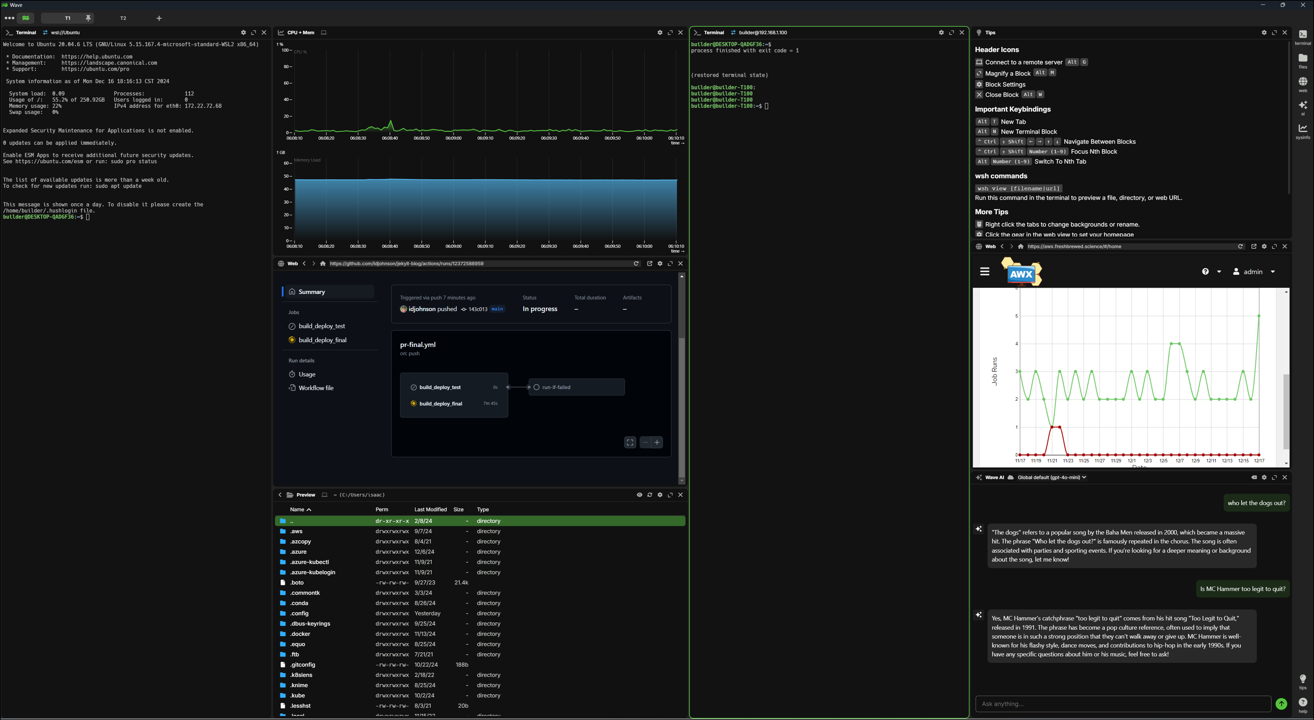Image resolution: width=1314 pixels, height=720 pixels.
Task: Toggle hidden files eye icon in Preview
Action: click(x=639, y=495)
